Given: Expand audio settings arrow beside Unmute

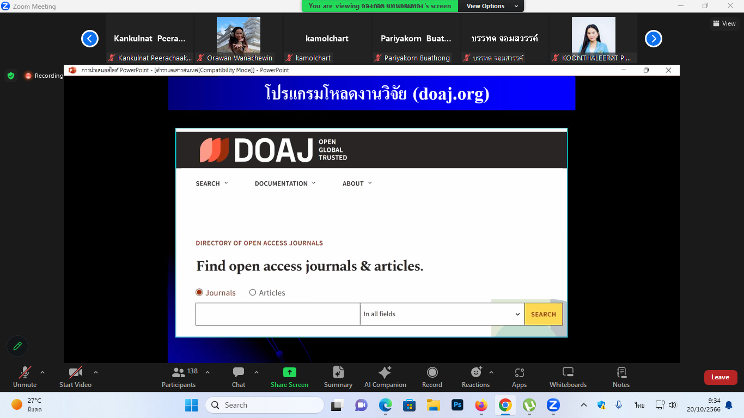Looking at the screenshot, I should tap(42, 372).
